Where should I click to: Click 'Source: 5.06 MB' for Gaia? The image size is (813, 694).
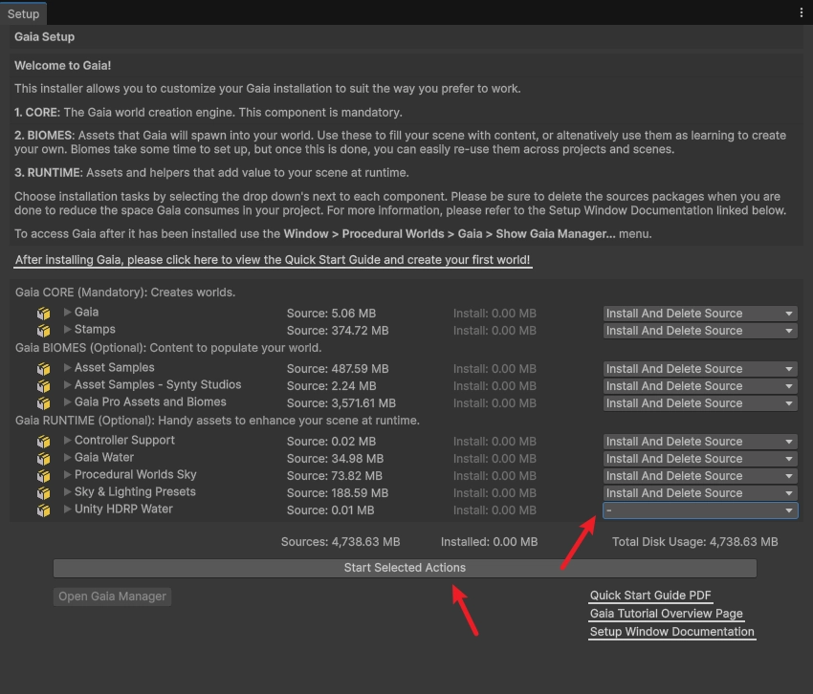[331, 313]
